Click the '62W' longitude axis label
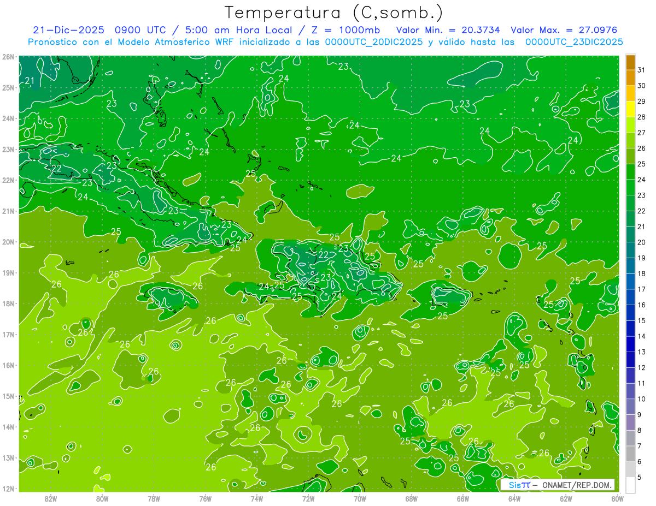This screenshot has height=506, width=656. point(566,498)
